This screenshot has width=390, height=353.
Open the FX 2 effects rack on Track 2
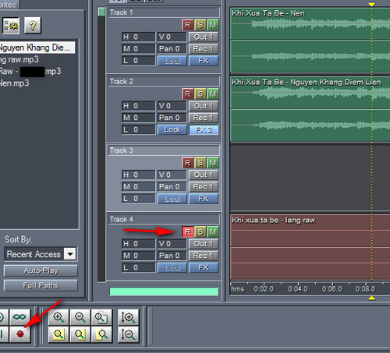click(x=204, y=129)
